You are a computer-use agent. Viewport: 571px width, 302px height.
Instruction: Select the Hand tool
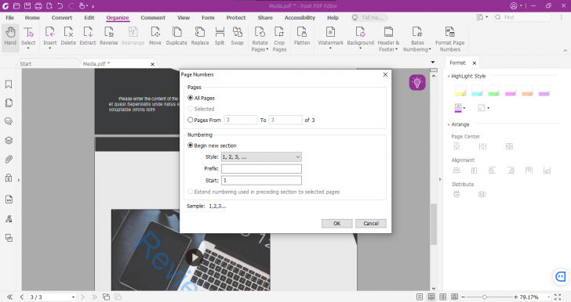coord(10,36)
